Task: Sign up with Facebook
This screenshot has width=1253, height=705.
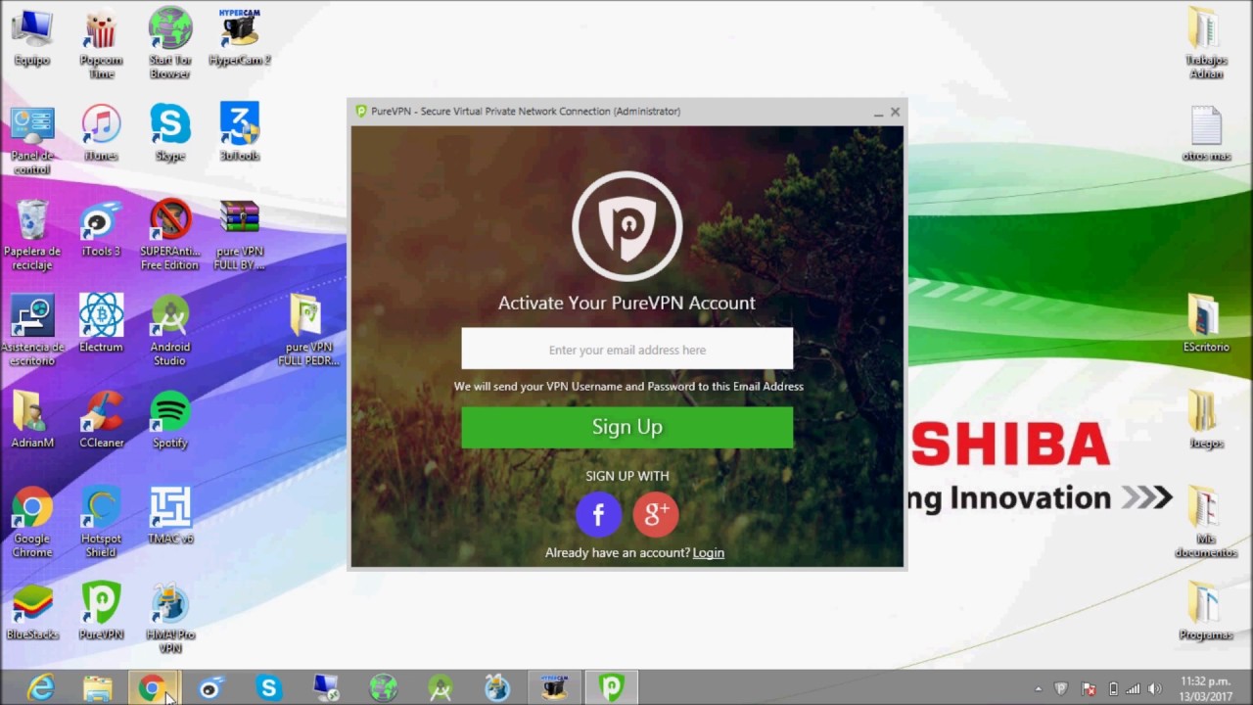Action: click(598, 513)
